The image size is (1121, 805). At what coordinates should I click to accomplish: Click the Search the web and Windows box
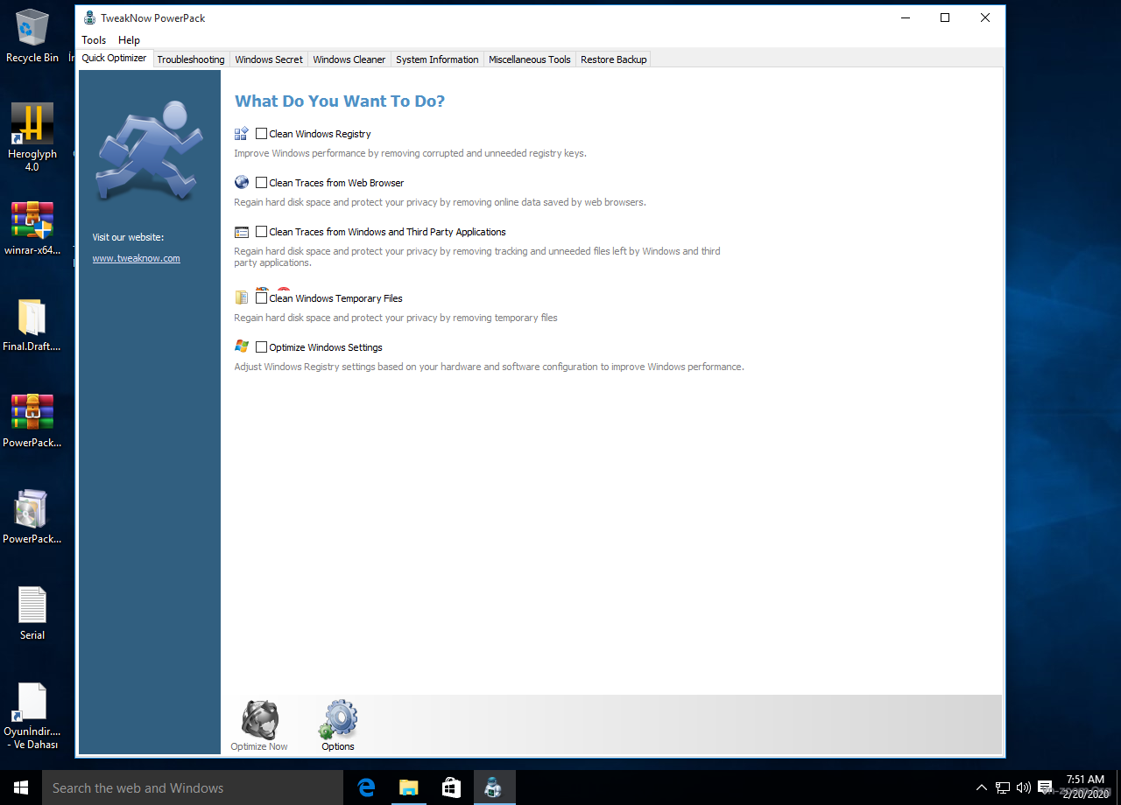pyautogui.click(x=193, y=787)
